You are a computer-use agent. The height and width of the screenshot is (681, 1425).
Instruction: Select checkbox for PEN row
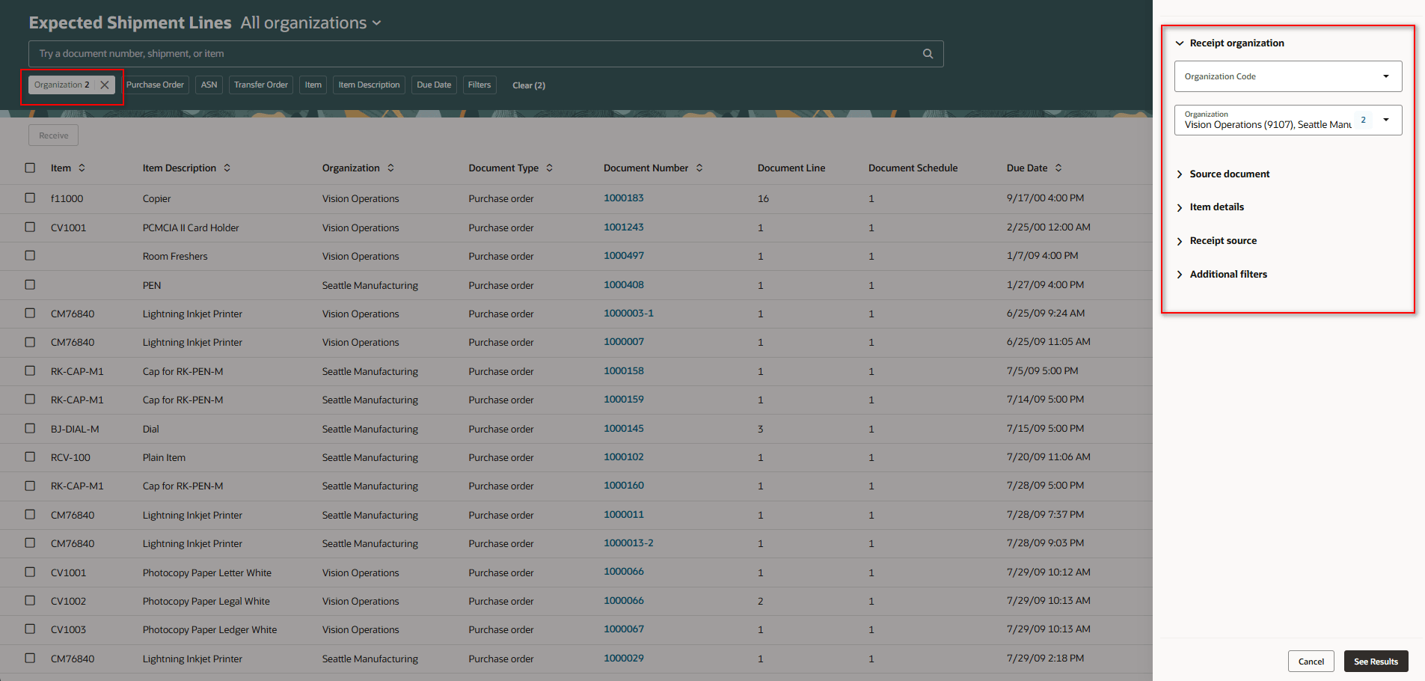point(30,284)
